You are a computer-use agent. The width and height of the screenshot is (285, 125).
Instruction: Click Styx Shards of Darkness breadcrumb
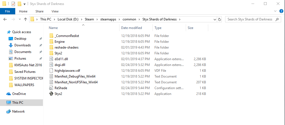pos(159,19)
